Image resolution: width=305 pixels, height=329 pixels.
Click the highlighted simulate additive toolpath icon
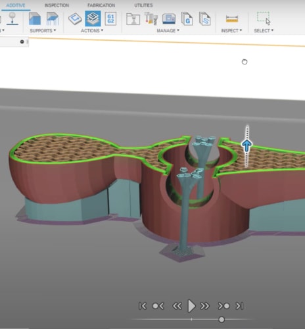pyautogui.click(x=93, y=18)
